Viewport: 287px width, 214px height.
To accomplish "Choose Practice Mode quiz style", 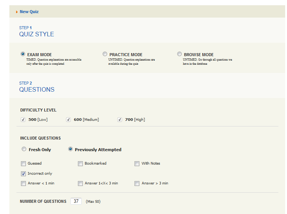I will click(x=105, y=54).
